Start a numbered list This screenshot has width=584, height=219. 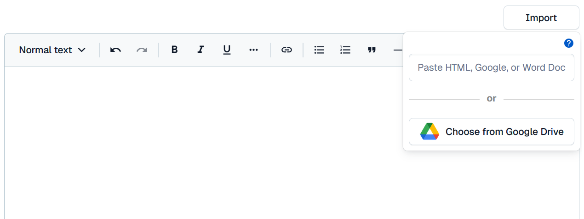click(x=345, y=50)
